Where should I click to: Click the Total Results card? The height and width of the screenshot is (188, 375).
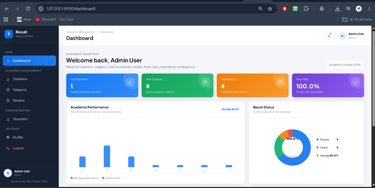coord(253,85)
